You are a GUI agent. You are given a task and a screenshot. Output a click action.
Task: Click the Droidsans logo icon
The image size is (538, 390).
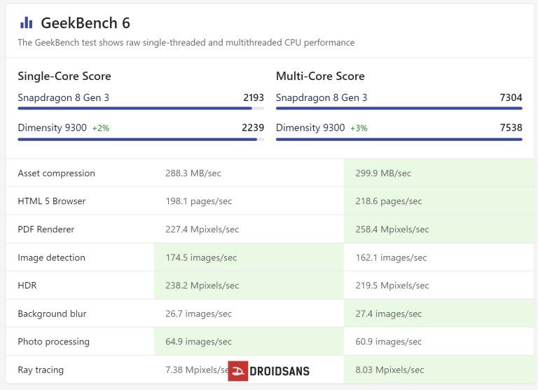(238, 371)
